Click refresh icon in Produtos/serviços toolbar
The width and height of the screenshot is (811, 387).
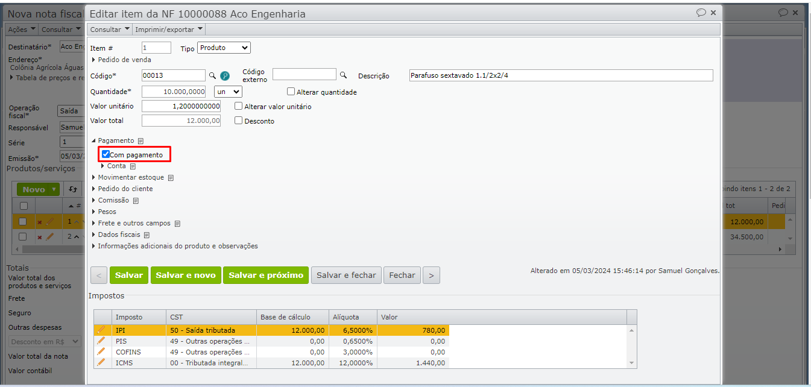tap(72, 189)
